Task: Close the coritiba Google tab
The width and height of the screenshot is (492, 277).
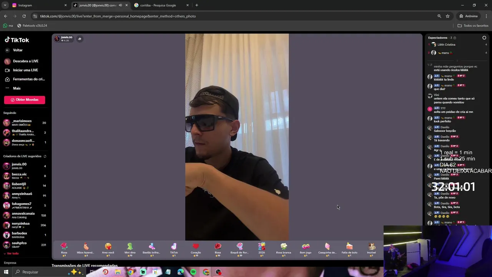Action: 188,5
